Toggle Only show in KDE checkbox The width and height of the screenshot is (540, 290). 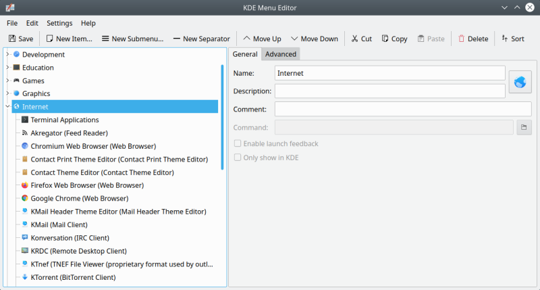(238, 158)
